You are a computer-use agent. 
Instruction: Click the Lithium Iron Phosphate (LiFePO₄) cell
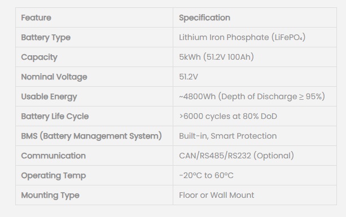[242, 37]
